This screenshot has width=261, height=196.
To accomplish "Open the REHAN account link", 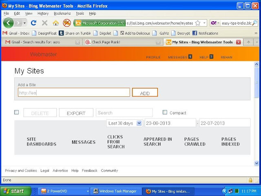I will coord(227,57).
